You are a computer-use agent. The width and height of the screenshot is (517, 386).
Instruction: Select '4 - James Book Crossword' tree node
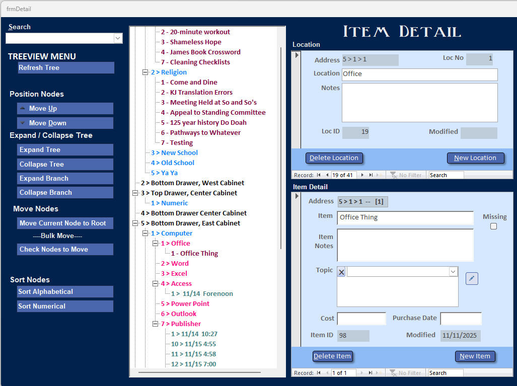(x=200, y=52)
